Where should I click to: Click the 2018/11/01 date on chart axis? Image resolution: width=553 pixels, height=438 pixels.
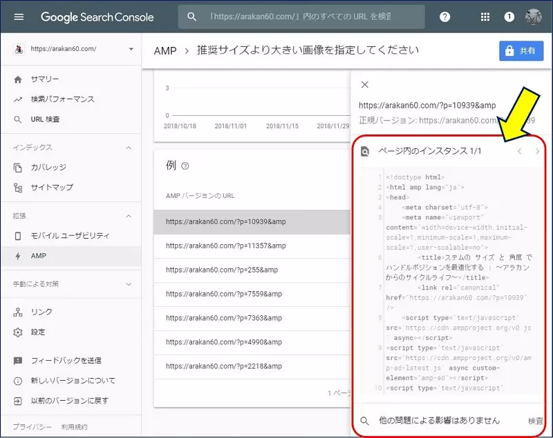click(x=231, y=126)
